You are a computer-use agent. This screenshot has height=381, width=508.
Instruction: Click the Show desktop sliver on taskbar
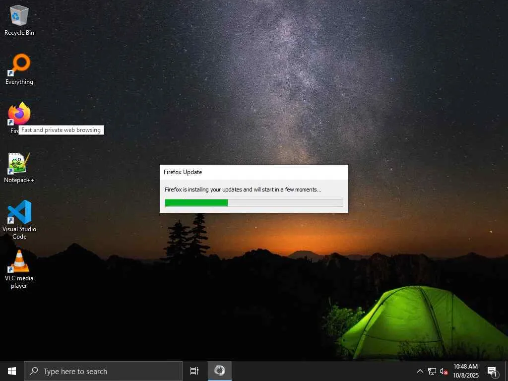point(507,371)
